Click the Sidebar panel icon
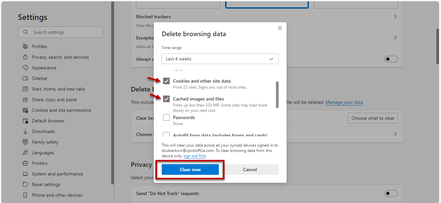This screenshot has width=441, height=203. click(25, 78)
